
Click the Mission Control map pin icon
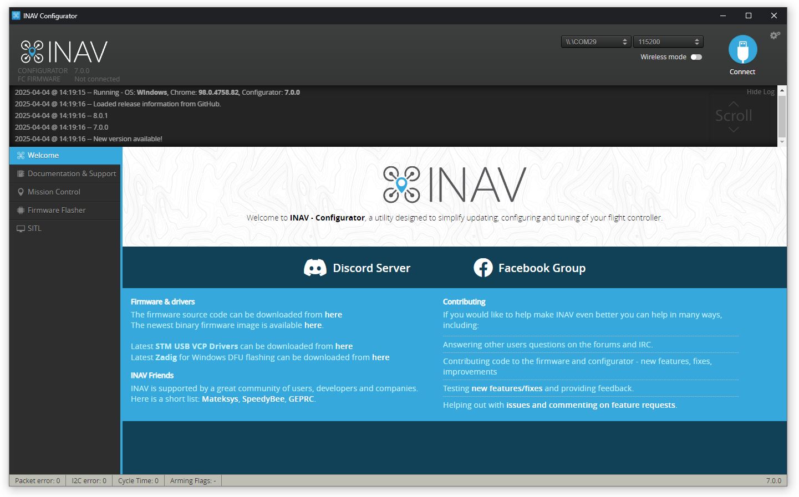21,192
